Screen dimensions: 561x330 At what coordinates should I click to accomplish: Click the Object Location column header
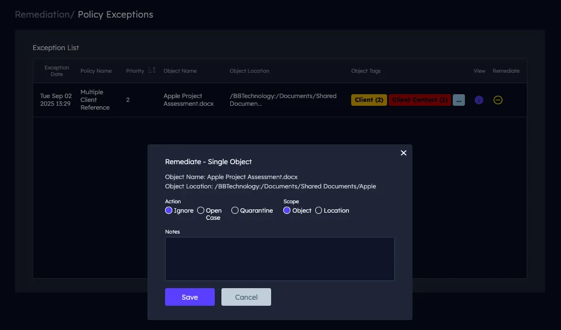(250, 71)
